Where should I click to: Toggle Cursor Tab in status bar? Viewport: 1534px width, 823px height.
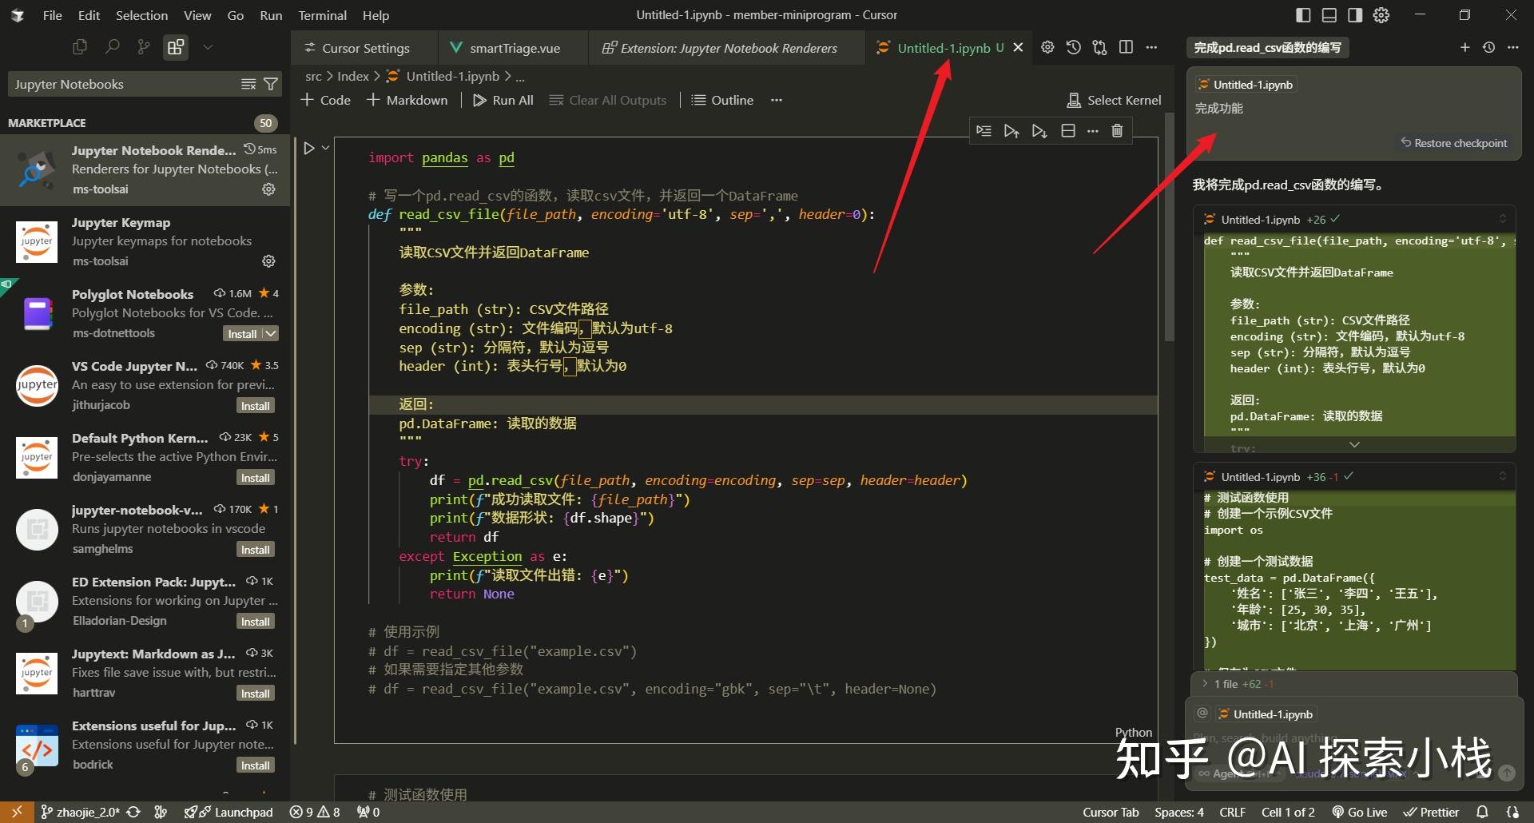(x=1111, y=812)
